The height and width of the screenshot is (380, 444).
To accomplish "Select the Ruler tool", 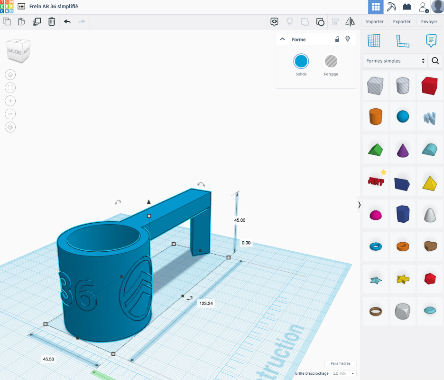I will point(403,41).
